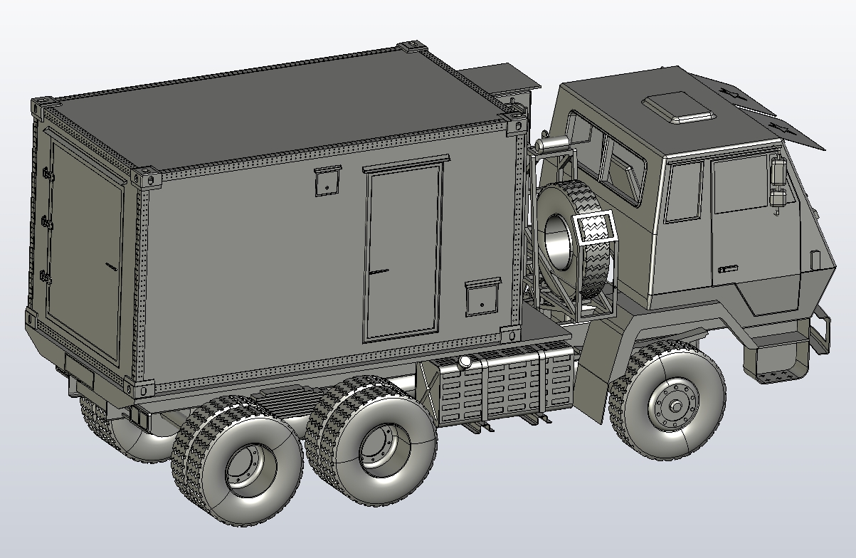Viewport: 856px width, 558px height.
Task: Click the fuel tank cap under the container
Action: (466, 362)
